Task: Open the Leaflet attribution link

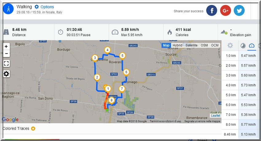Action: 216,116
